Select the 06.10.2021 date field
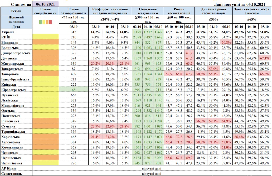 [45, 4]
